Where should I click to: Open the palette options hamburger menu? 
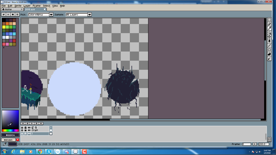point(17,14)
